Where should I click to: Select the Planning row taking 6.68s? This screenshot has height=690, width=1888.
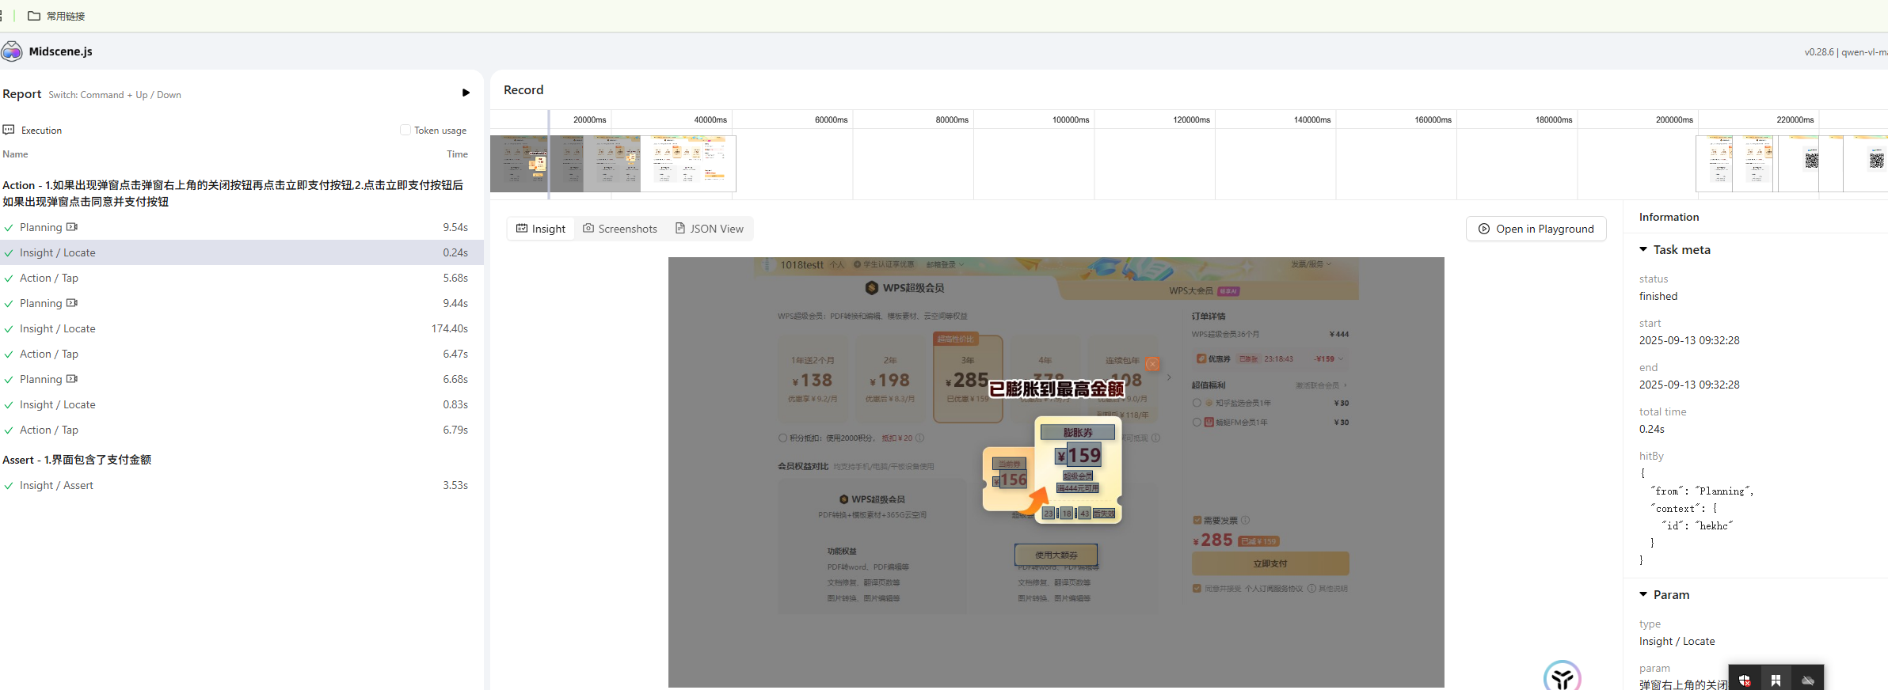tap(242, 379)
